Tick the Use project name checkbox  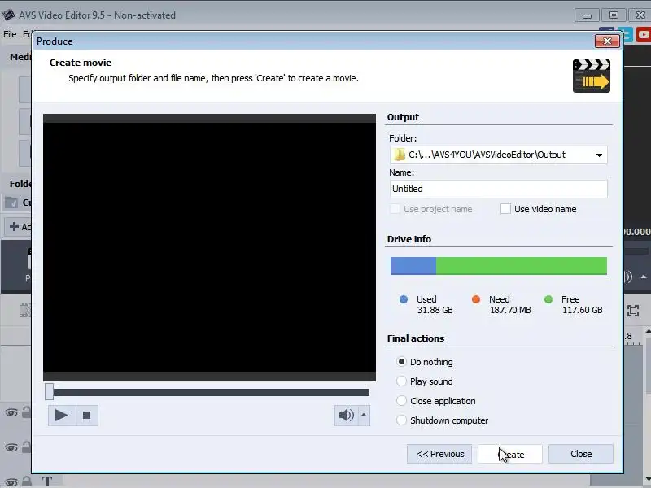(x=395, y=209)
